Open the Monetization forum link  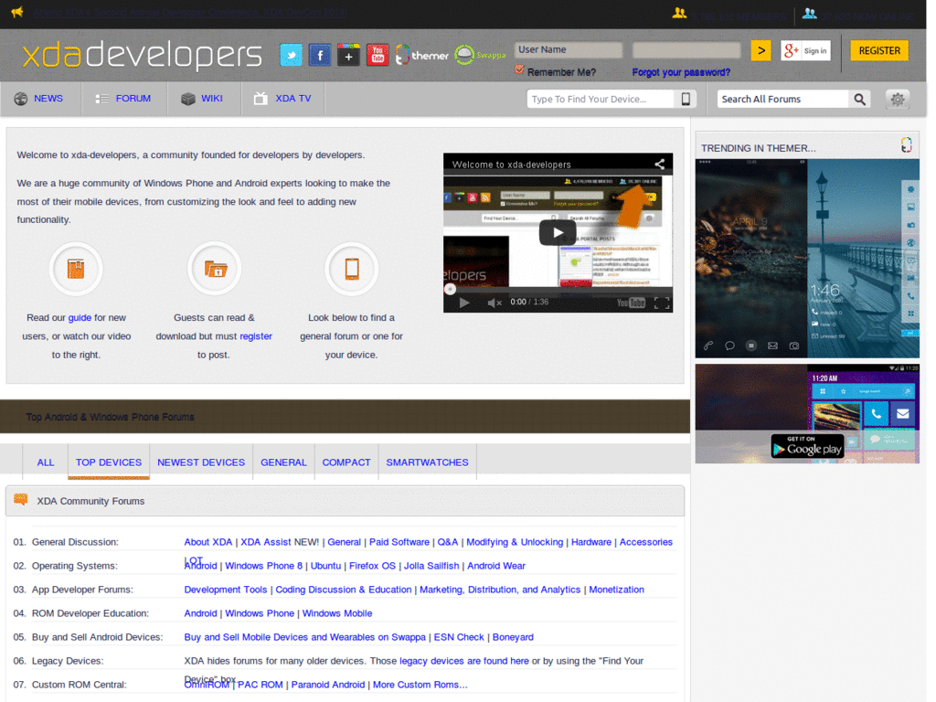(x=617, y=590)
